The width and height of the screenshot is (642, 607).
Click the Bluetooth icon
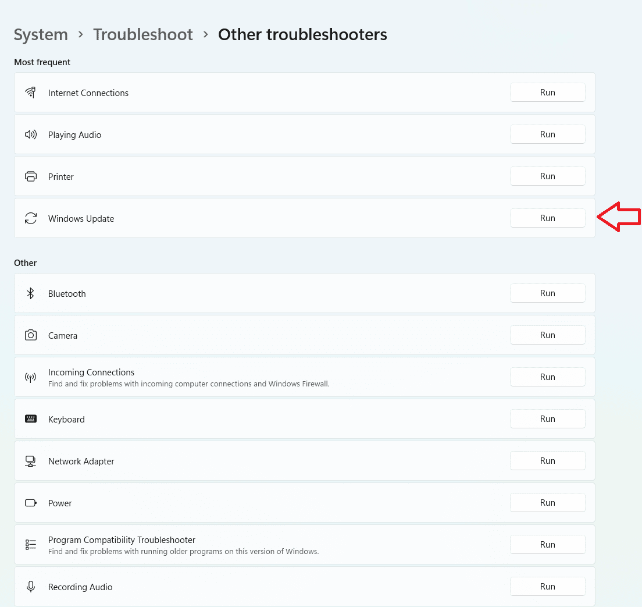[x=31, y=293]
